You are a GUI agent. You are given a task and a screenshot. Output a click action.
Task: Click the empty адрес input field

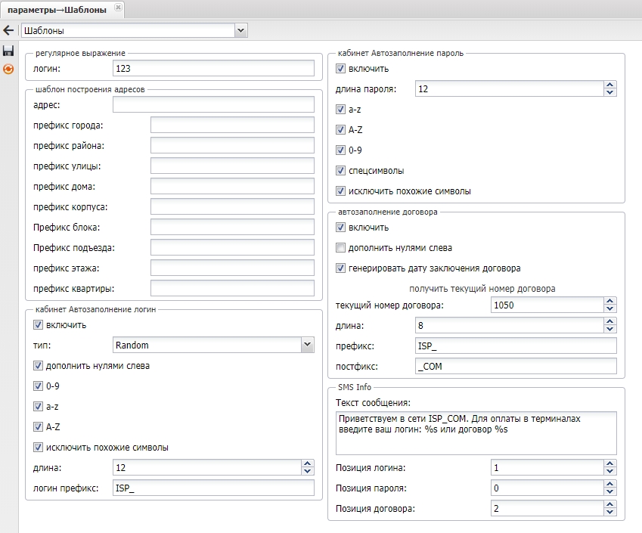tap(212, 104)
